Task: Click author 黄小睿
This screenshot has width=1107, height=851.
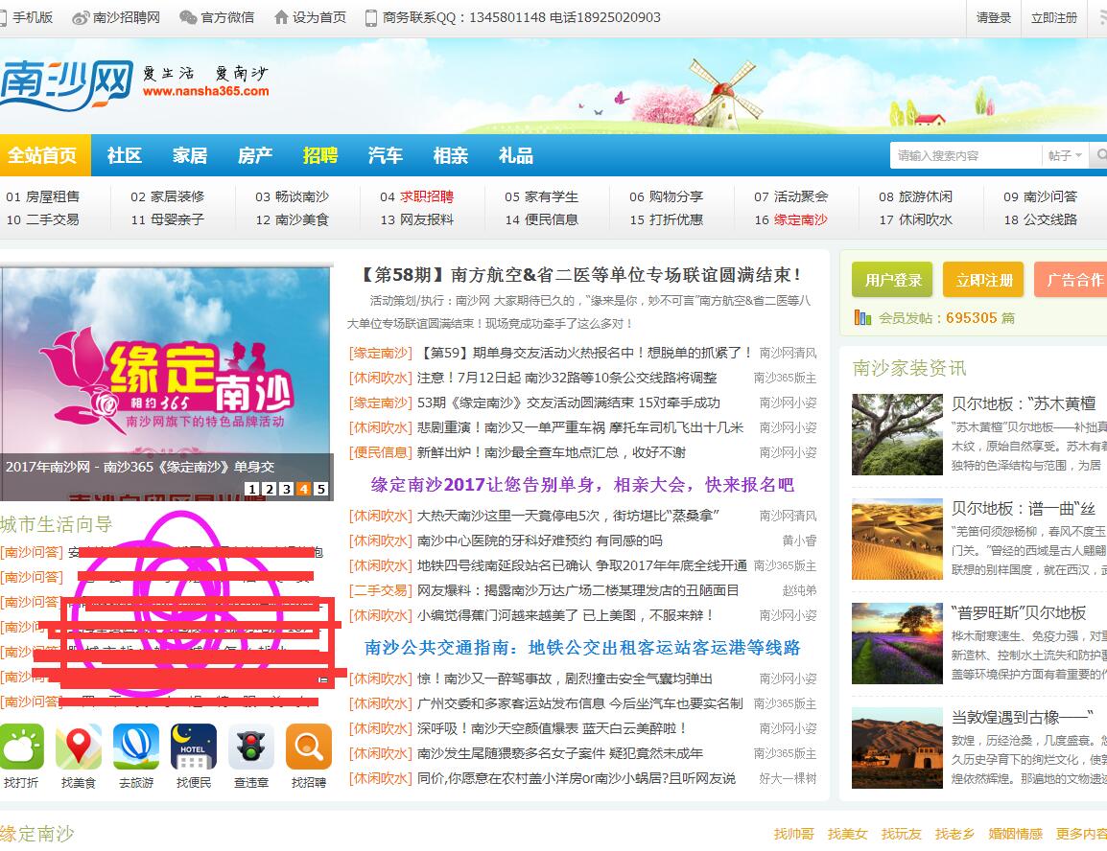Action: [799, 540]
